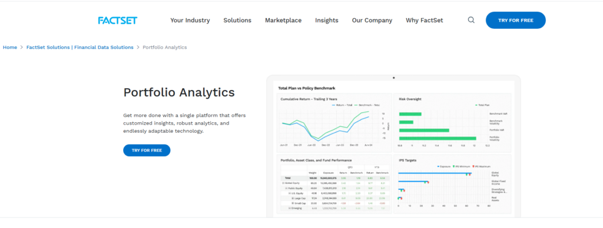Image resolution: width=603 pixels, height=228 pixels.
Task: Click the Weight column header
Action: [x=312, y=173]
